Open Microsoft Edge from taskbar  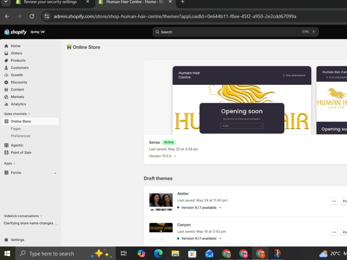point(158,253)
